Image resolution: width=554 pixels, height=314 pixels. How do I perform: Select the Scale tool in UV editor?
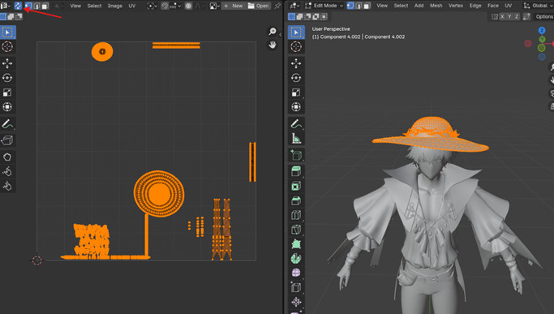(x=7, y=92)
